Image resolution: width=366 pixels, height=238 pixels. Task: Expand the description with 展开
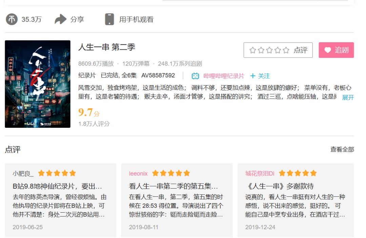point(348,97)
